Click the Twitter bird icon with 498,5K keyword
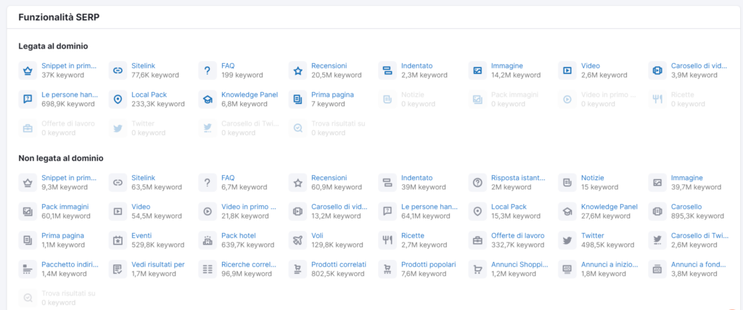Image resolution: width=743 pixels, height=310 pixels. coord(567,240)
